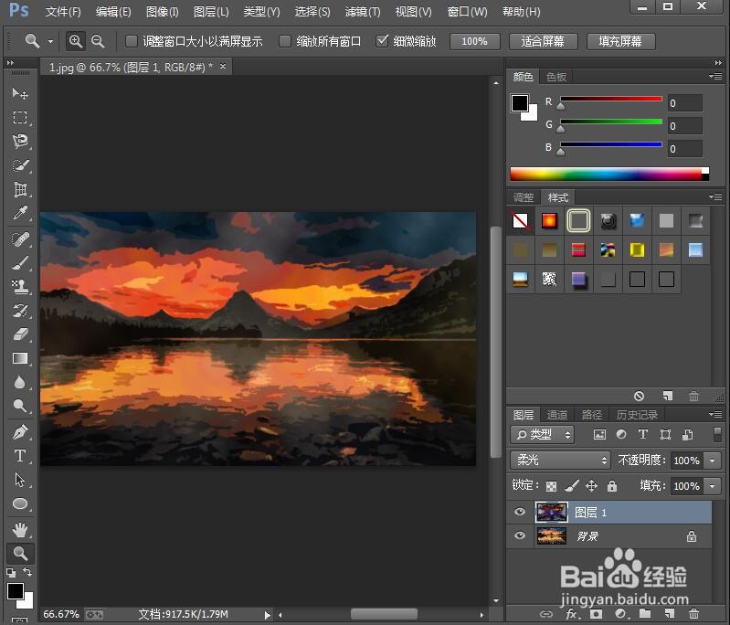
Task: Select the Zoom tool in the toolbox
Action: [x=20, y=554]
